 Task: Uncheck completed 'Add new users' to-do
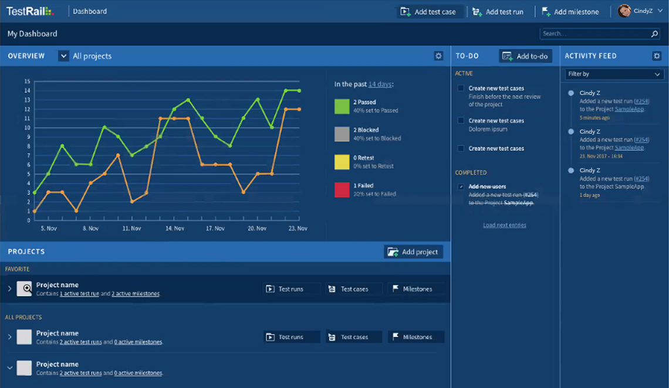pos(461,187)
